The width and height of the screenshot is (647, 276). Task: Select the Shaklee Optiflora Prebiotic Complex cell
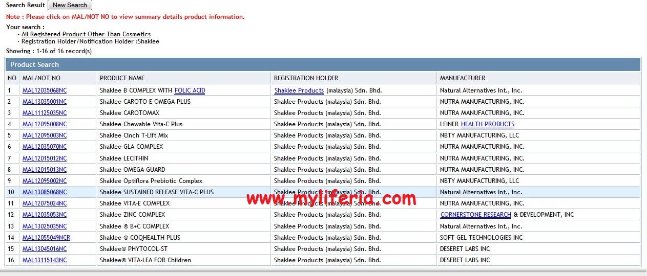[x=183, y=181]
